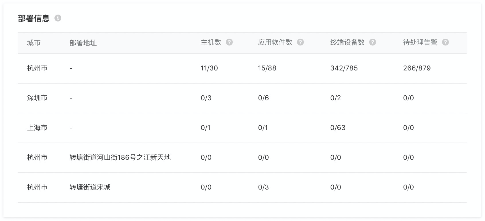Click the 城市 column header
Image resolution: width=485 pixels, height=221 pixels.
coord(34,43)
